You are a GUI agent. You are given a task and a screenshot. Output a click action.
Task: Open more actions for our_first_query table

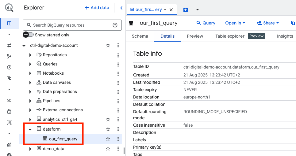[118, 139]
